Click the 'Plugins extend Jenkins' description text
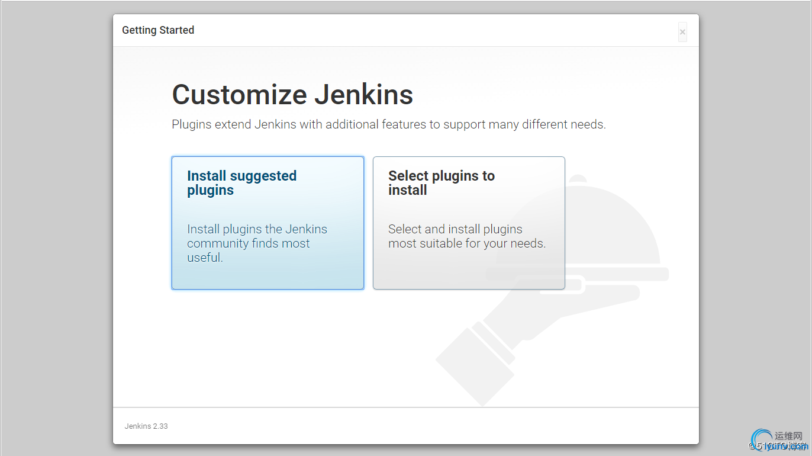Image resolution: width=812 pixels, height=456 pixels. [389, 124]
